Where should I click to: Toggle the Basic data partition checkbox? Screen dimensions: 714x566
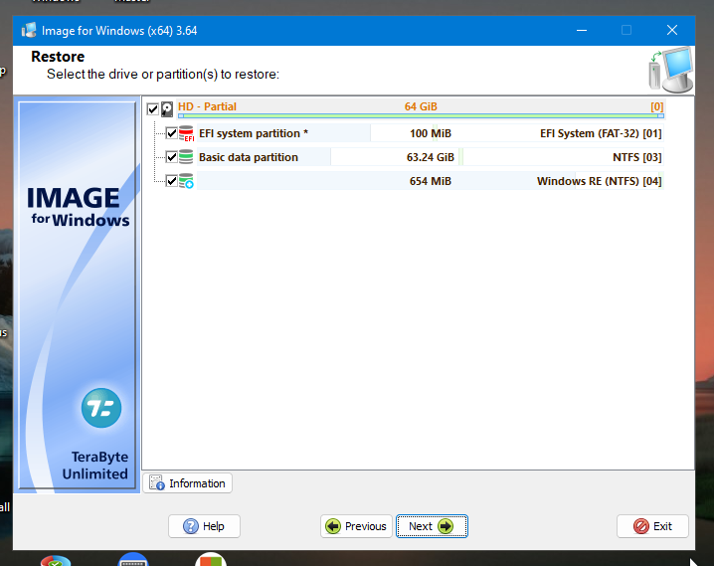[172, 157]
